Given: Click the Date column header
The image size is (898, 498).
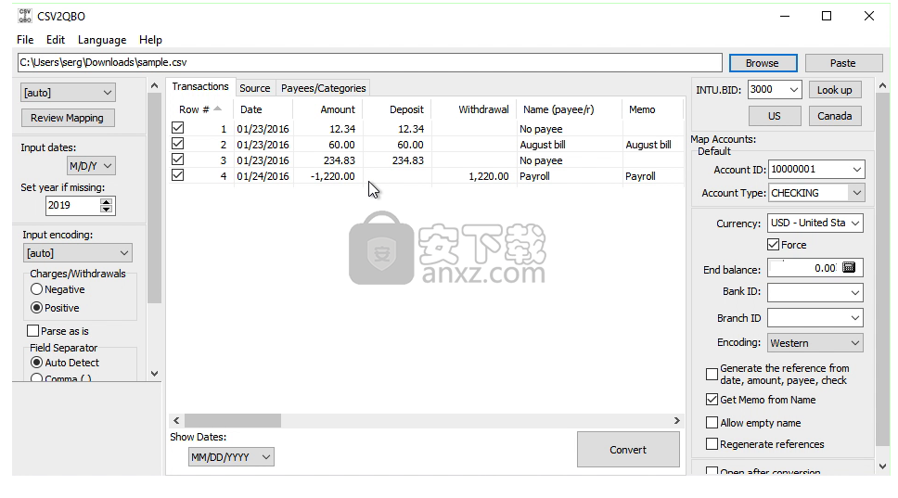Looking at the screenshot, I should [x=263, y=109].
